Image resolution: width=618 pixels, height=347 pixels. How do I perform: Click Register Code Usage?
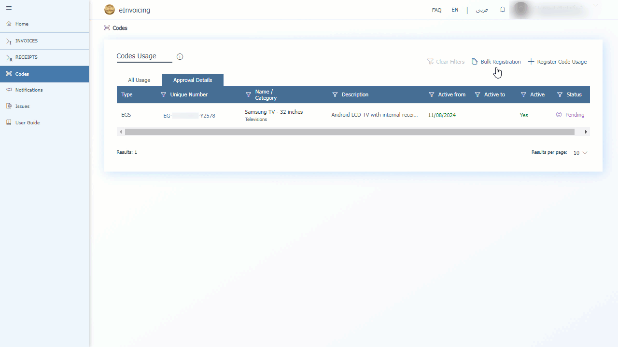(557, 62)
